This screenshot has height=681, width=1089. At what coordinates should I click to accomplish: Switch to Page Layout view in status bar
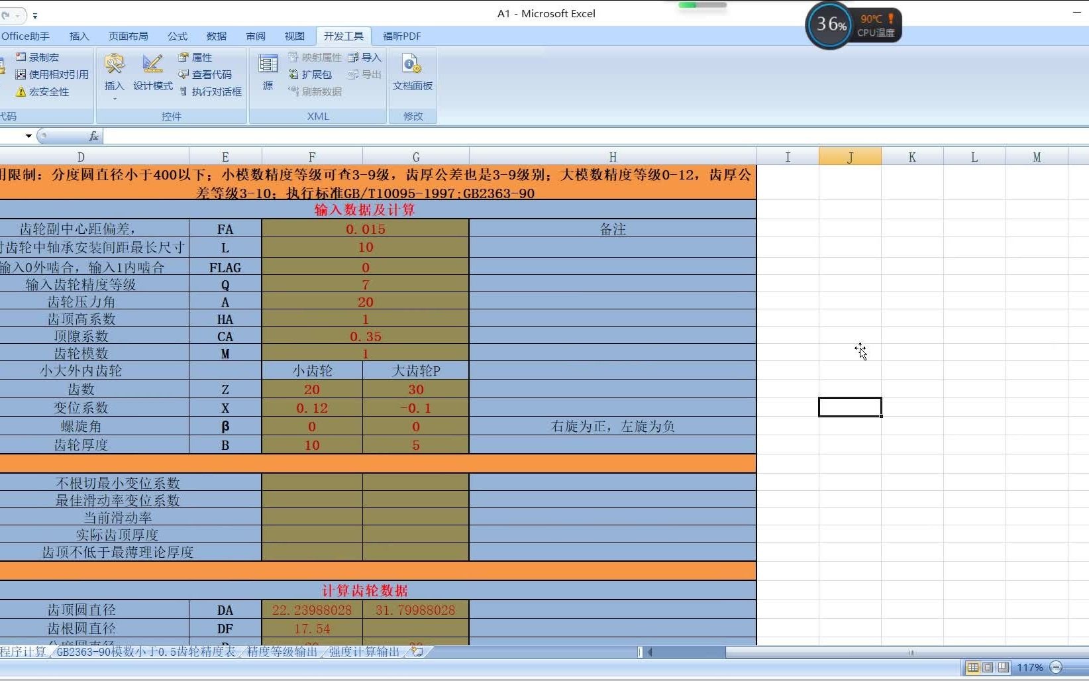pos(988,667)
